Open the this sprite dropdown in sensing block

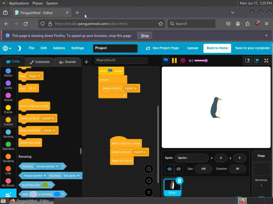[71, 176]
